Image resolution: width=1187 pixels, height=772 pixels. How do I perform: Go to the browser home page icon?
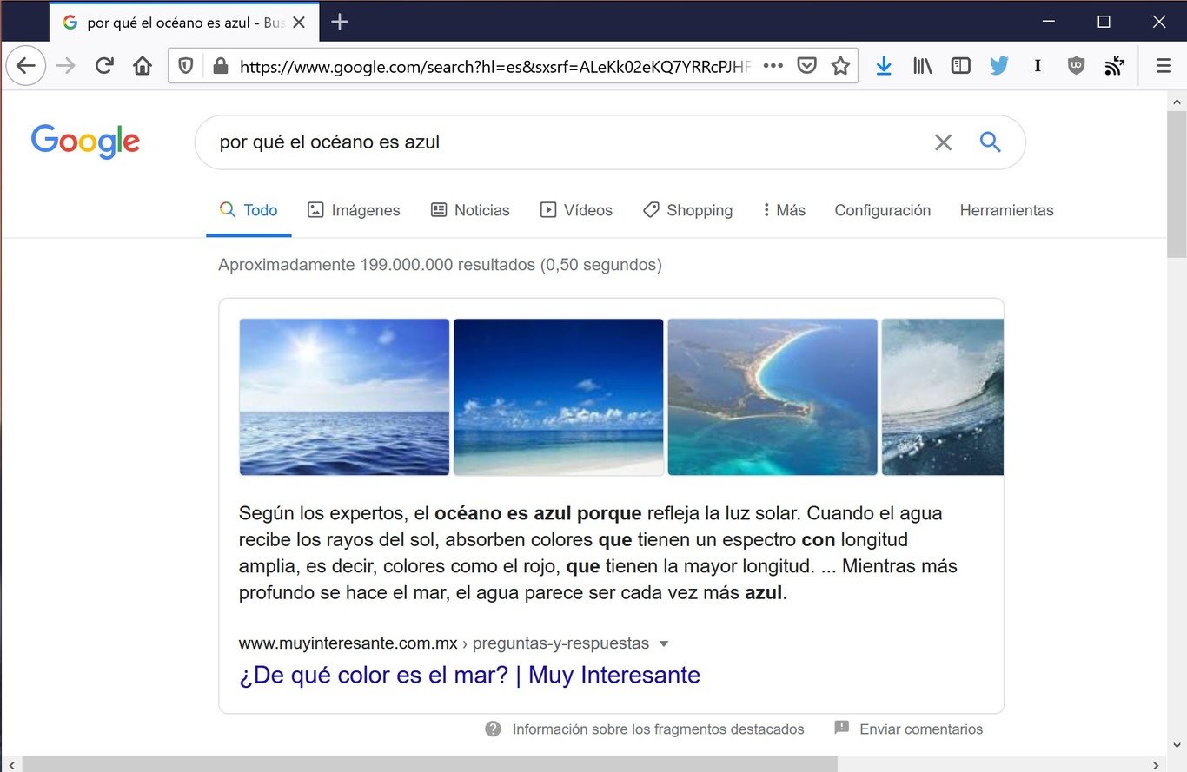(143, 66)
